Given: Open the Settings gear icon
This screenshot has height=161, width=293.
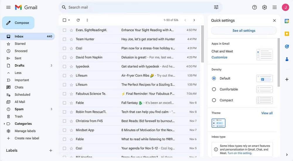Looking at the screenshot, I should pyautogui.click(x=264, y=7).
